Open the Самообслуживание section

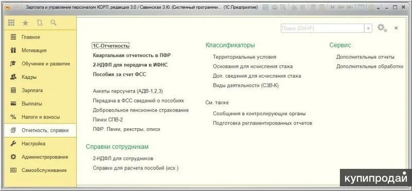pyautogui.click(x=40, y=170)
